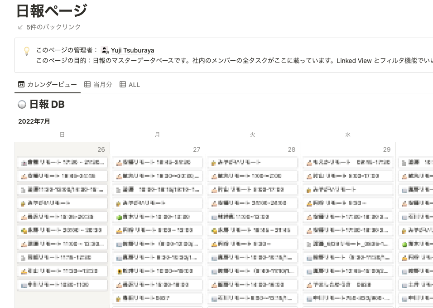Image resolution: width=433 pixels, height=308 pixels.
Task: Open the first entry card under date 28
Action: click(x=252, y=163)
